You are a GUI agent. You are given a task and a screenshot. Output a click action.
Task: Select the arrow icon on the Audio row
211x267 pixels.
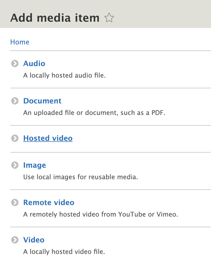15,63
